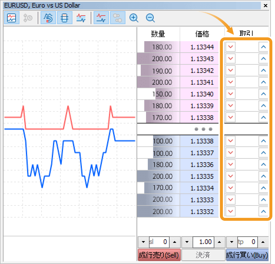Click blue buy arrow at price 1.13332

263,211
